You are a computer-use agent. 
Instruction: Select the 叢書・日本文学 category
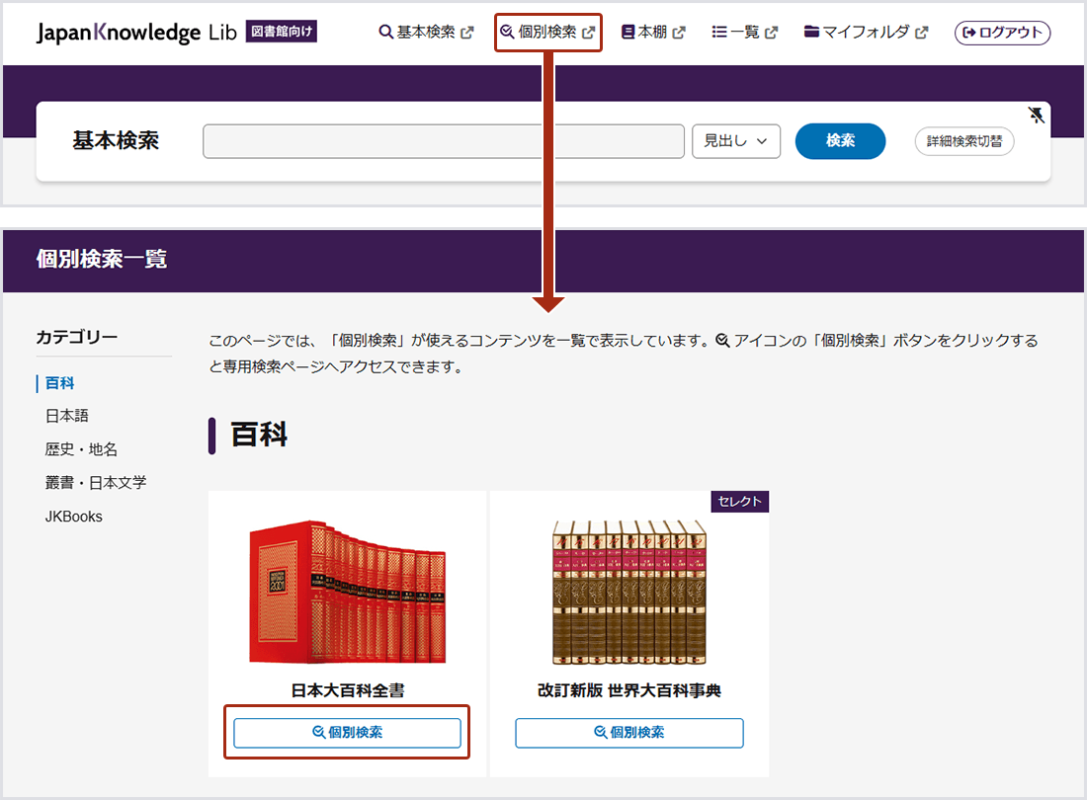pos(96,483)
